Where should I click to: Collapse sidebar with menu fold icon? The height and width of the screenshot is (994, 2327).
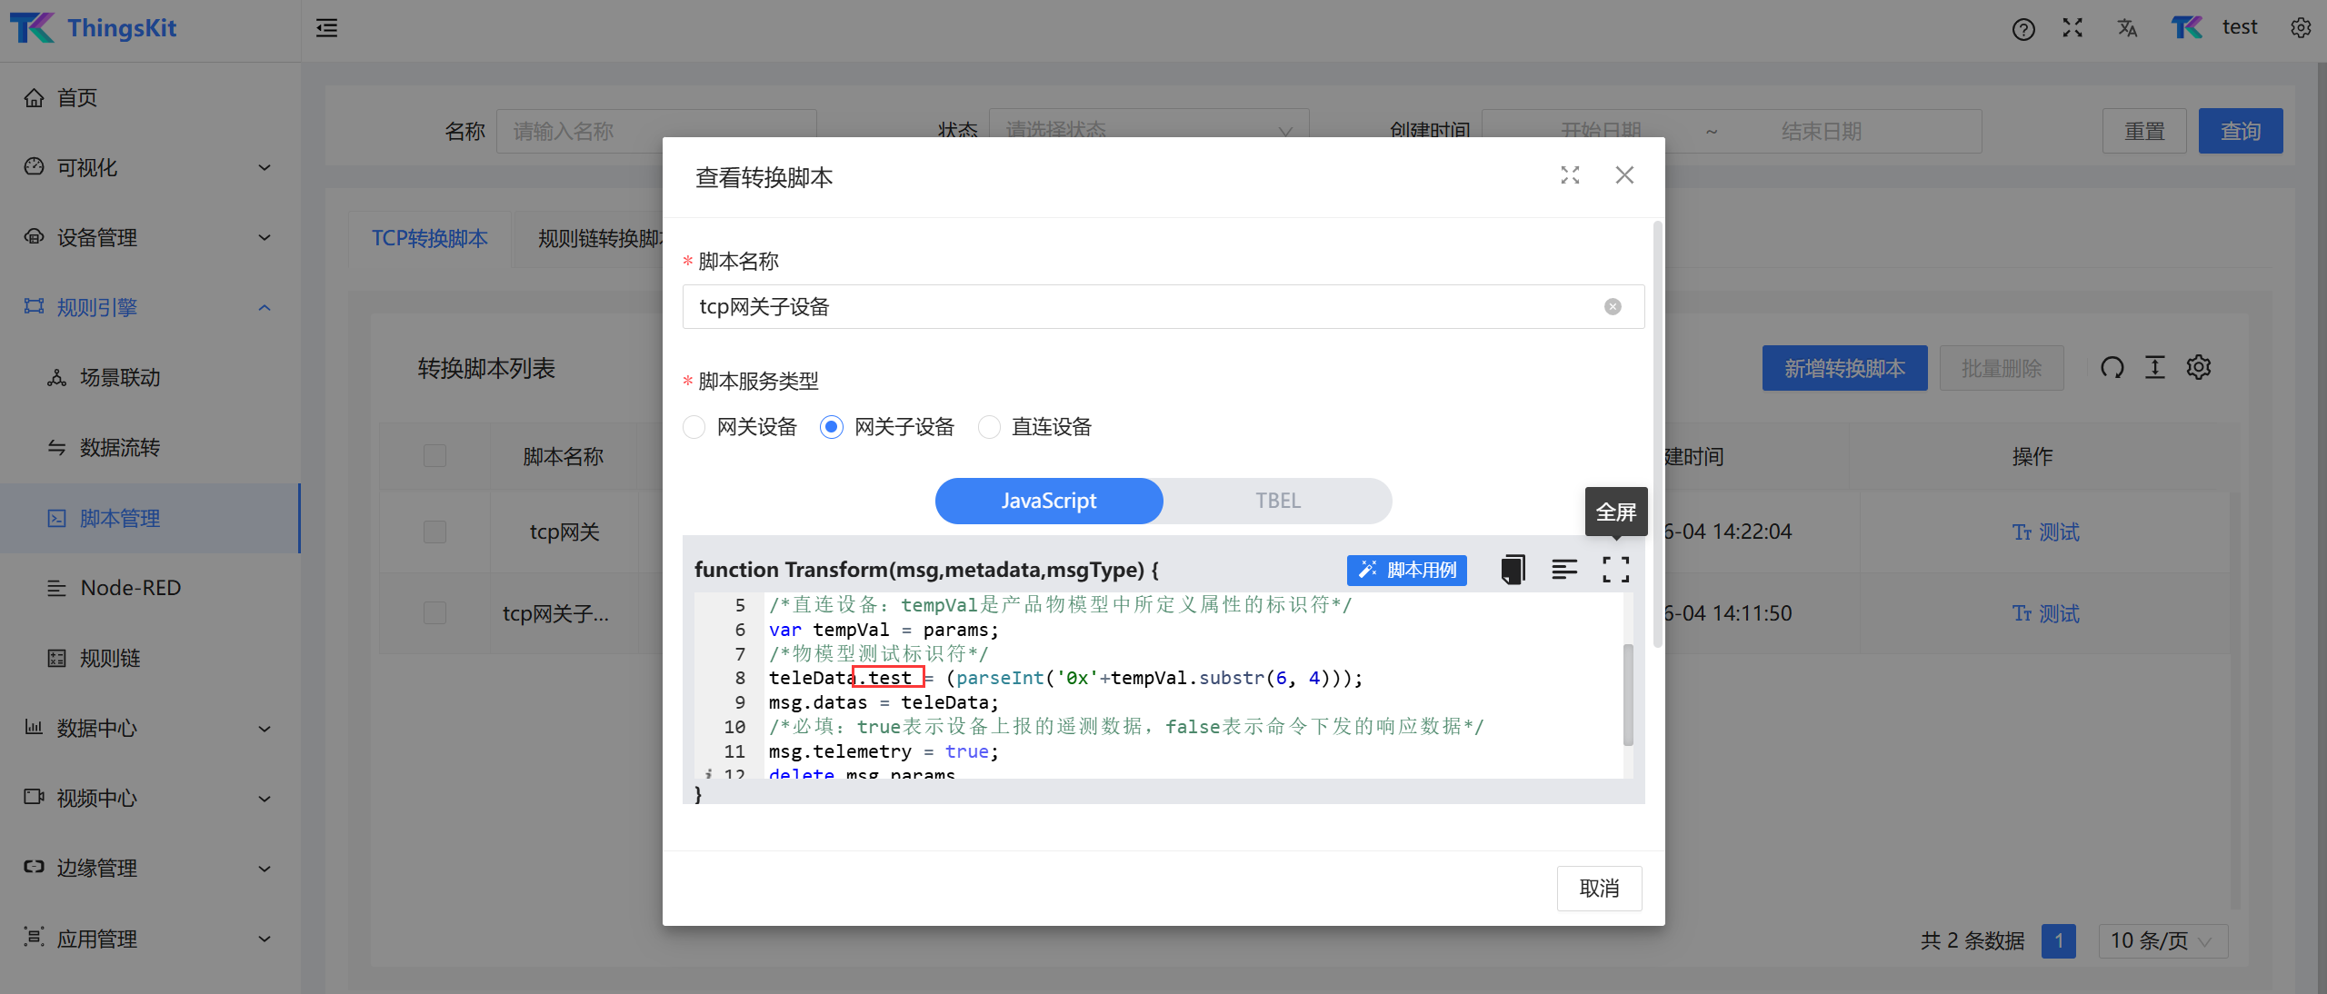pos(326,28)
